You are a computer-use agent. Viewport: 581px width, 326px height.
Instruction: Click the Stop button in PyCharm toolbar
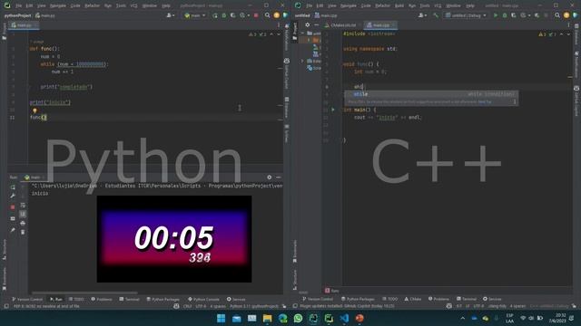coord(256,15)
